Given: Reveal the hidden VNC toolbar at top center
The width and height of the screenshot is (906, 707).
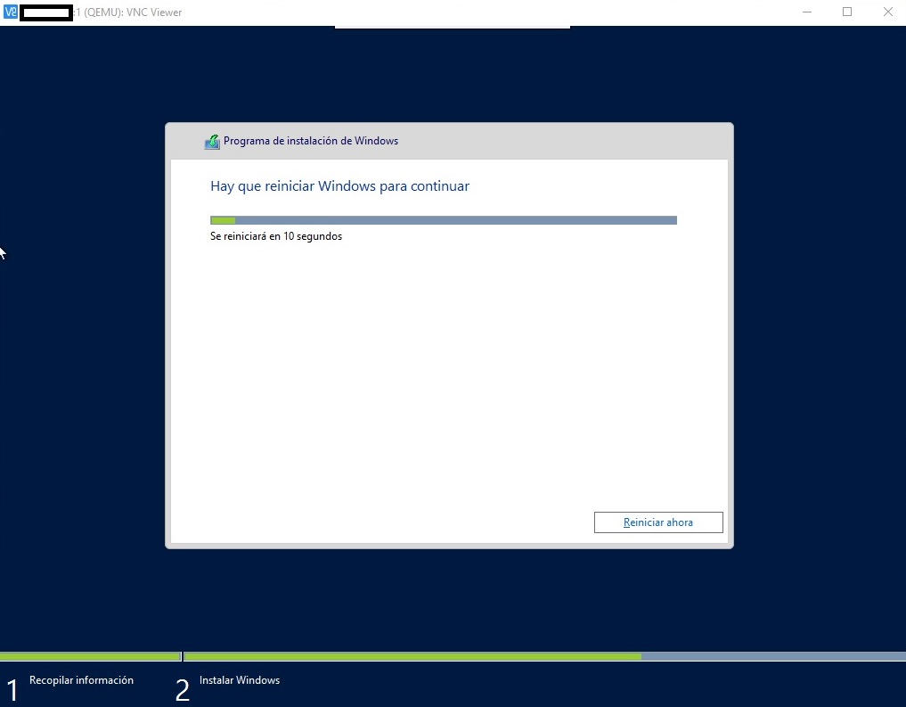Looking at the screenshot, I should coord(452,28).
